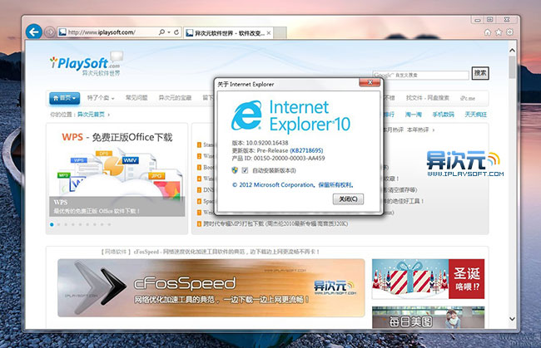Image resolution: width=541 pixels, height=348 pixels.
Task: Open the KB2718695 update link
Action: click(306, 150)
